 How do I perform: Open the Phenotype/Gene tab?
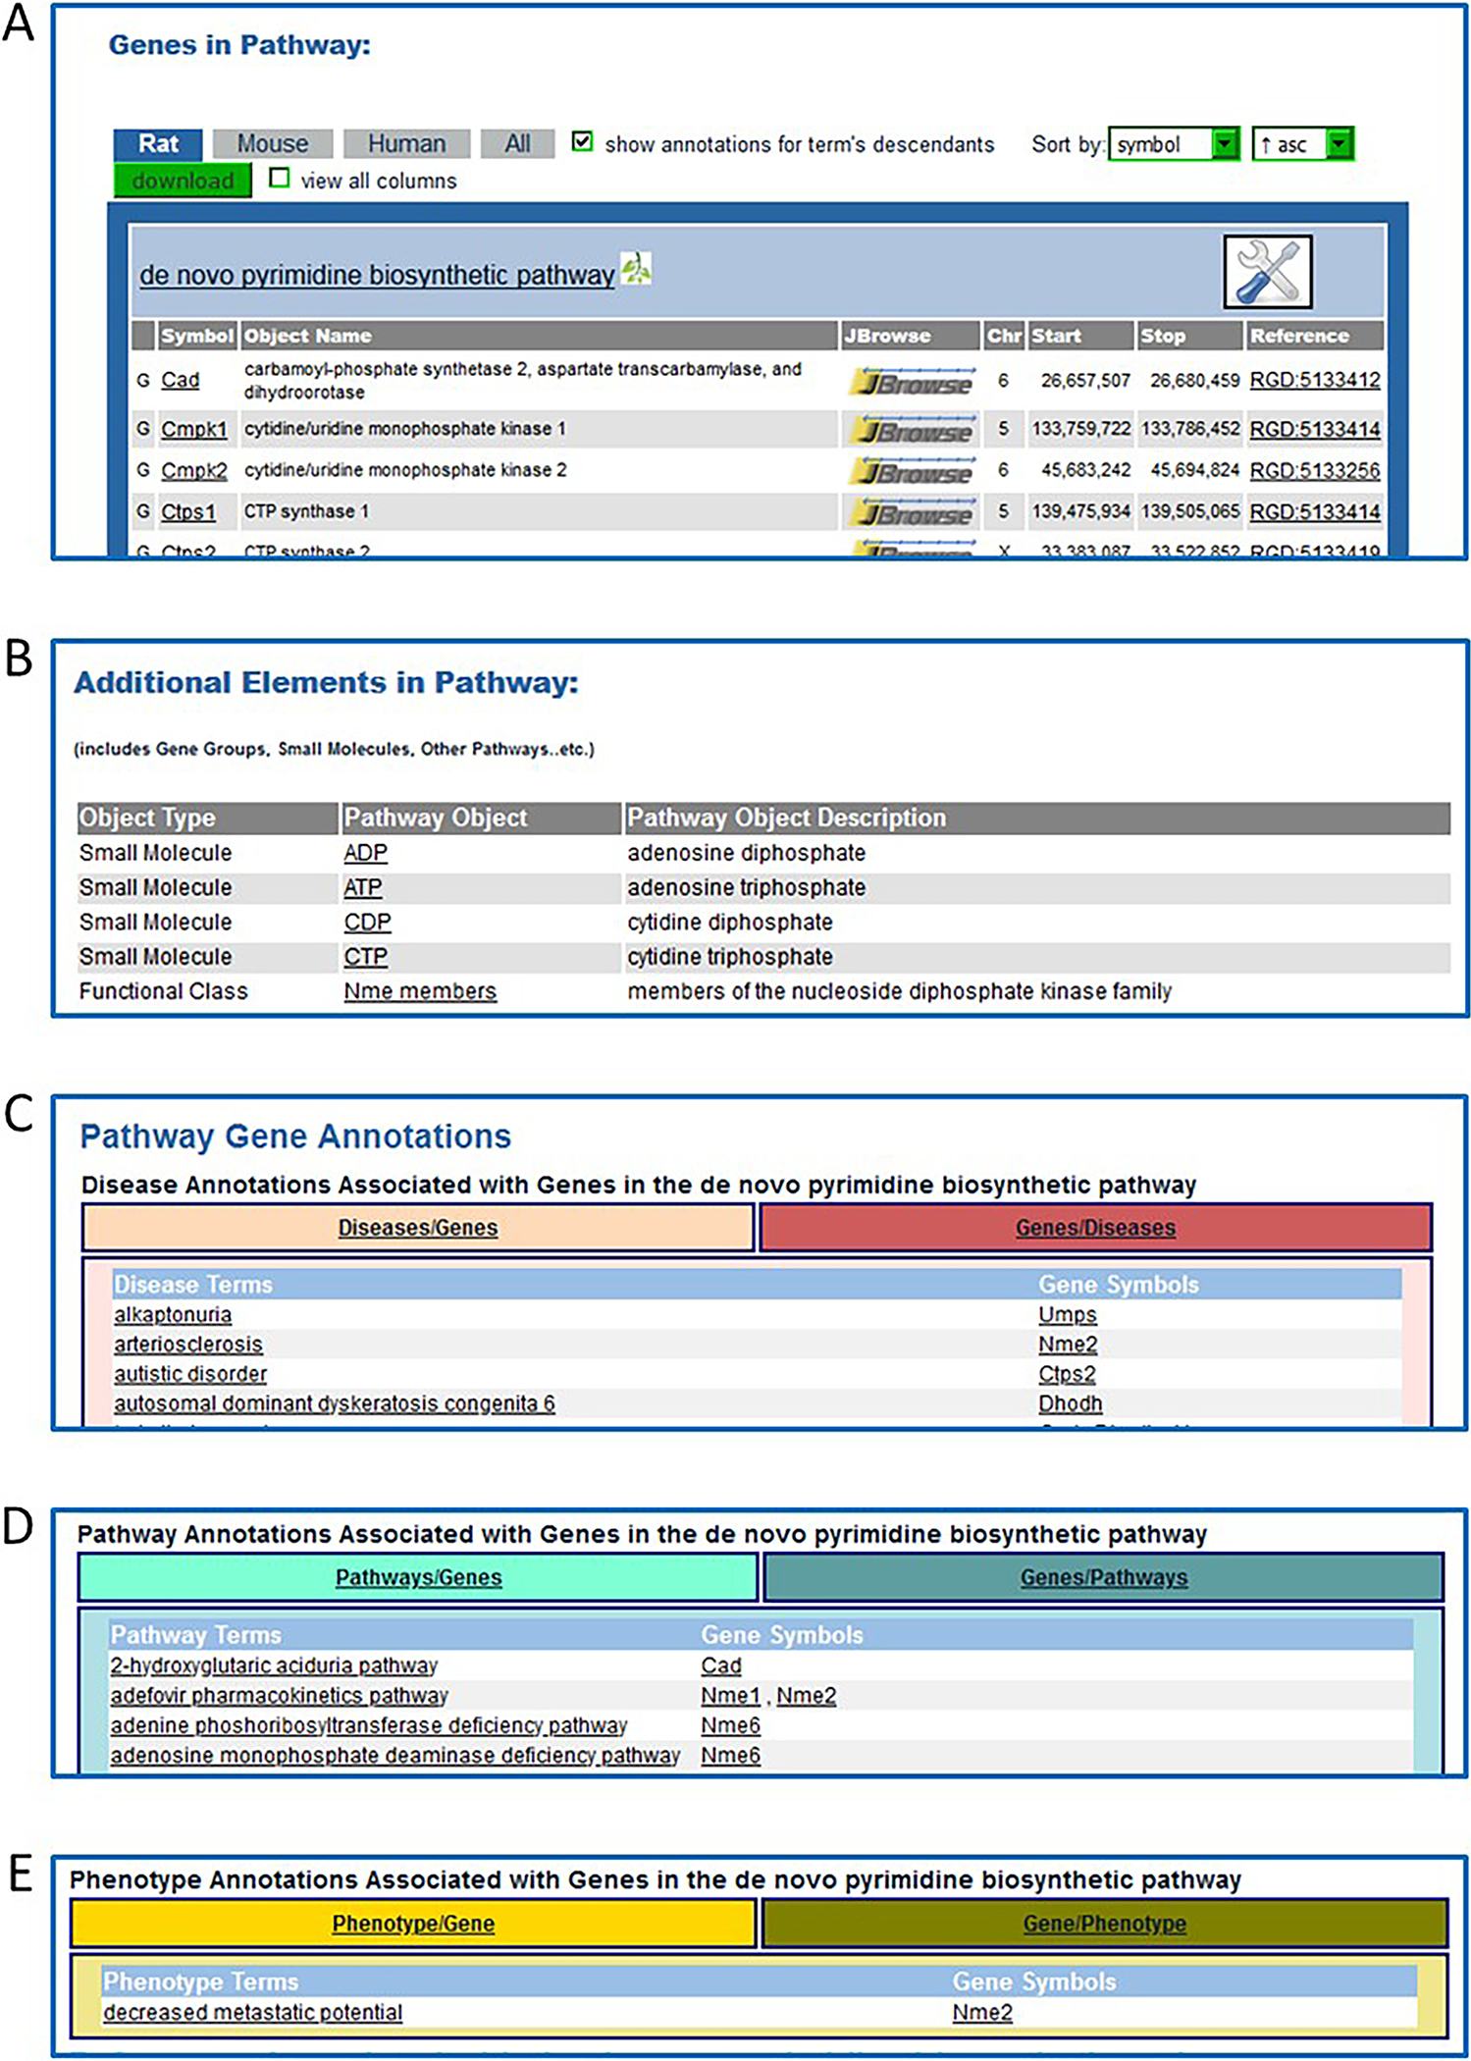413,1924
